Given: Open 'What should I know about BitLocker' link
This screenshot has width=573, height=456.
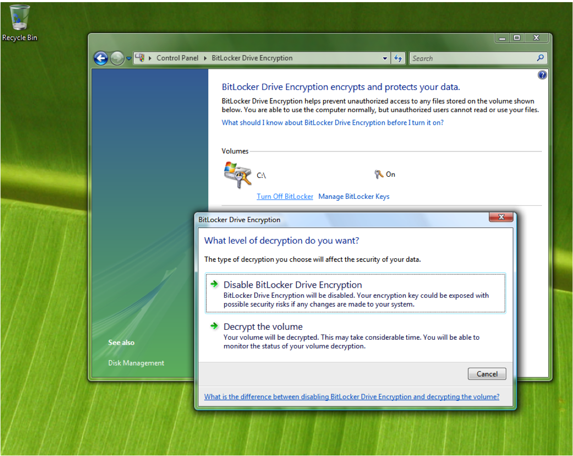Looking at the screenshot, I should pyautogui.click(x=333, y=123).
